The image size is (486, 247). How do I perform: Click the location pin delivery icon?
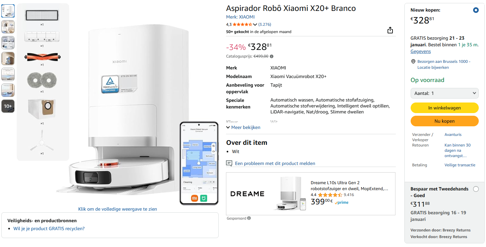pos(413,62)
